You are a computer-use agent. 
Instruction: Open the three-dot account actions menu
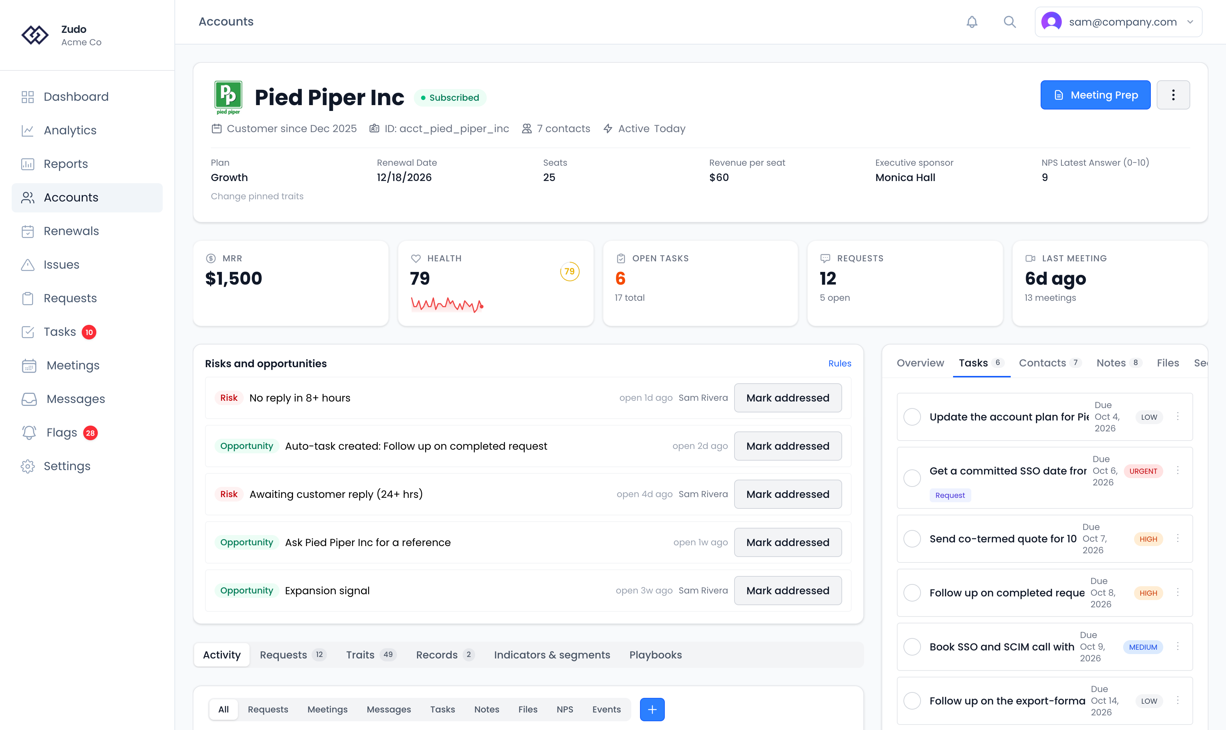[1173, 95]
